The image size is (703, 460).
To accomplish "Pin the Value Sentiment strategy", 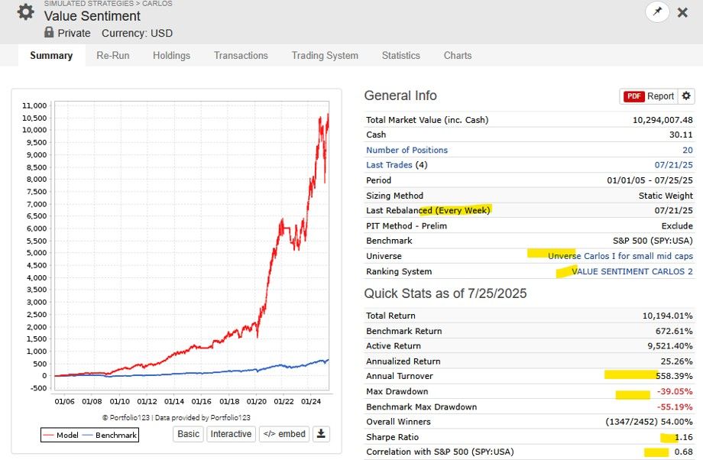I will [656, 12].
